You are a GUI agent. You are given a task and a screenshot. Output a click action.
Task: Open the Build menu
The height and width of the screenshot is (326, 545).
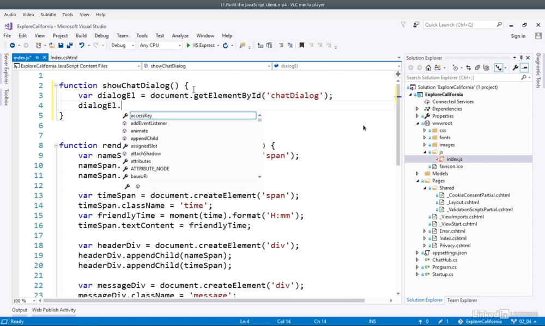coord(81,36)
